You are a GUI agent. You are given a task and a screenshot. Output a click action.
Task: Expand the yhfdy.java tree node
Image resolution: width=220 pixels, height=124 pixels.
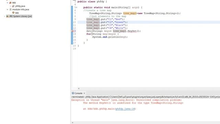[x=10, y=6]
